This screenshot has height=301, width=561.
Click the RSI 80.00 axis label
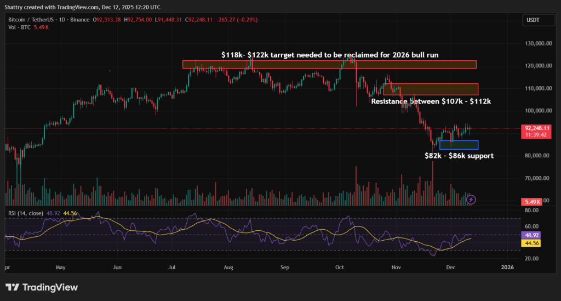point(531,211)
